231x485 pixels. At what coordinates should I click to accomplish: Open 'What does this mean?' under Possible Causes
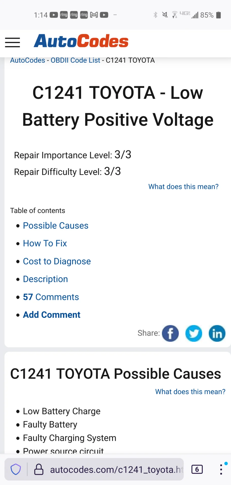tap(190, 392)
